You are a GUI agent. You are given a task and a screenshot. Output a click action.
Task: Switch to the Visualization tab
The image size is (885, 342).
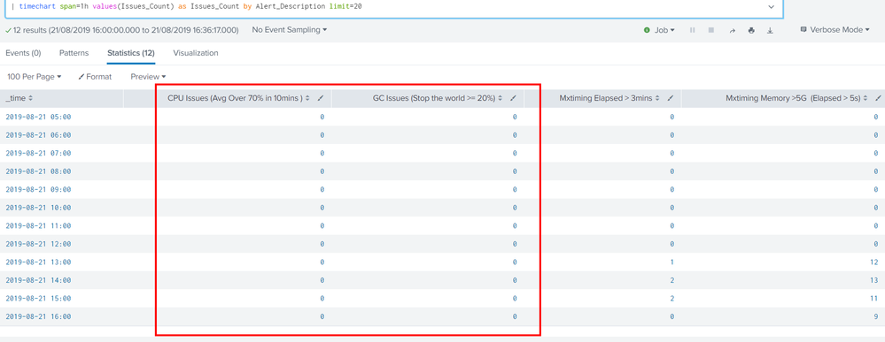196,53
